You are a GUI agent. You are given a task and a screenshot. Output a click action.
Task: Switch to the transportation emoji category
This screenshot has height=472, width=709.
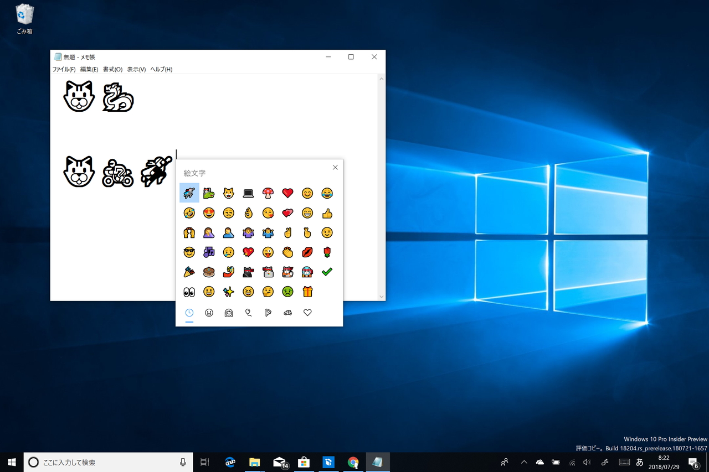tap(287, 313)
